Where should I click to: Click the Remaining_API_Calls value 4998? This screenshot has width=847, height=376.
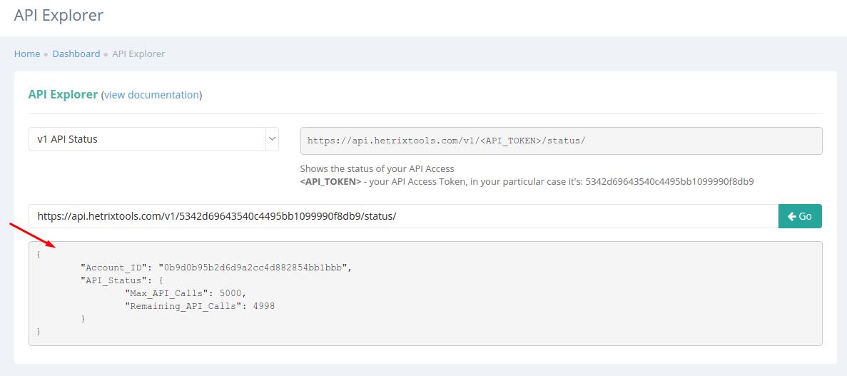pos(263,306)
